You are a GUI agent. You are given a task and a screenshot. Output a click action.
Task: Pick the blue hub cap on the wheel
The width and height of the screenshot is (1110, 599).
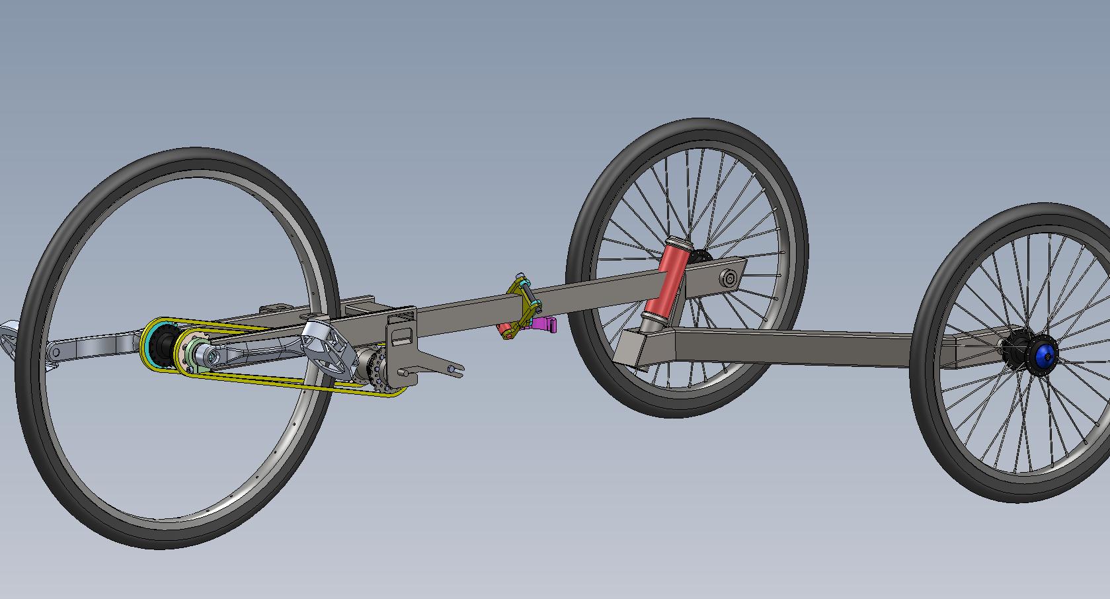click(1045, 355)
